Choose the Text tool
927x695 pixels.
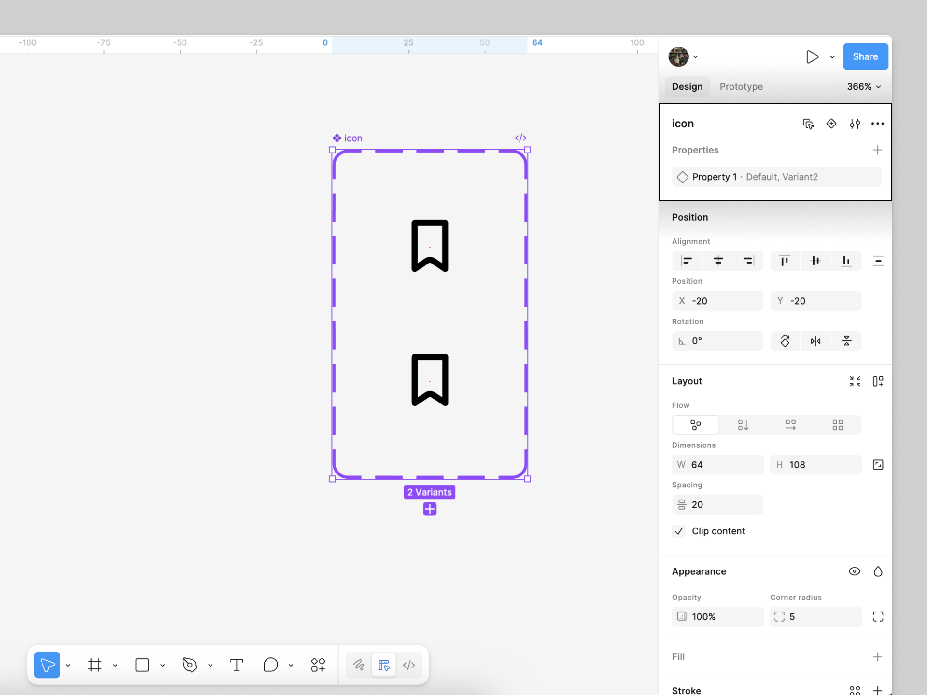[x=237, y=665]
